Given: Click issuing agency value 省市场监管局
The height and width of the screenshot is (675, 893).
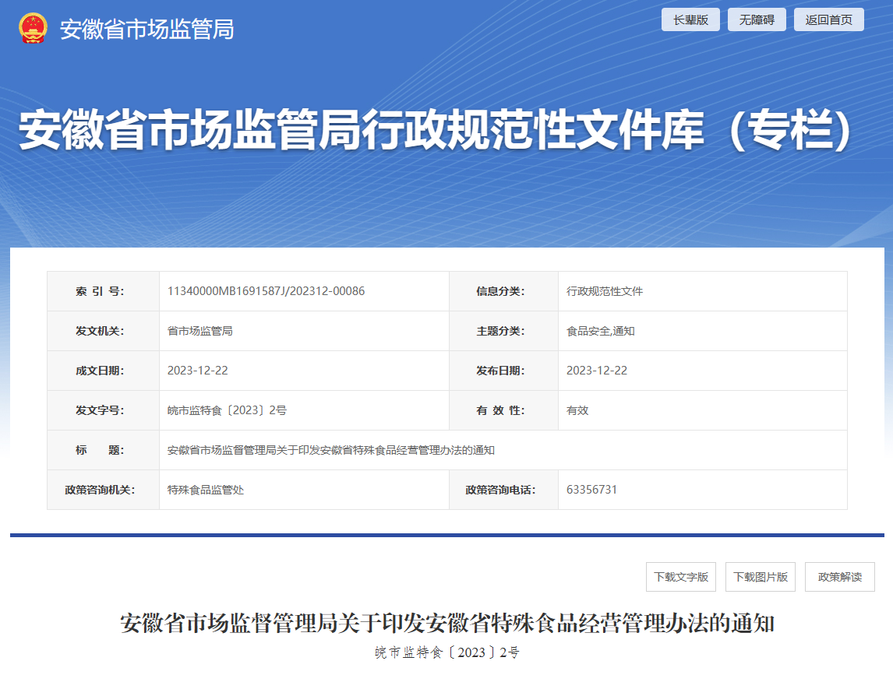Looking at the screenshot, I should pos(199,331).
